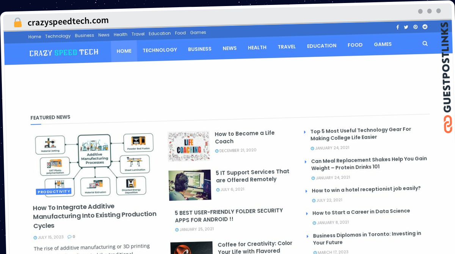The width and height of the screenshot is (455, 254).
Task: Click Health in the top utility menu
Action: tap(120, 34)
